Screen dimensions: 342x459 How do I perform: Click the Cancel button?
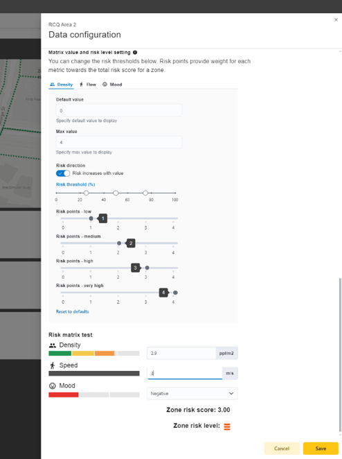click(282, 449)
